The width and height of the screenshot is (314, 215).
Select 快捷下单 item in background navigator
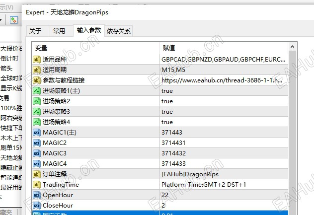click(x=11, y=128)
